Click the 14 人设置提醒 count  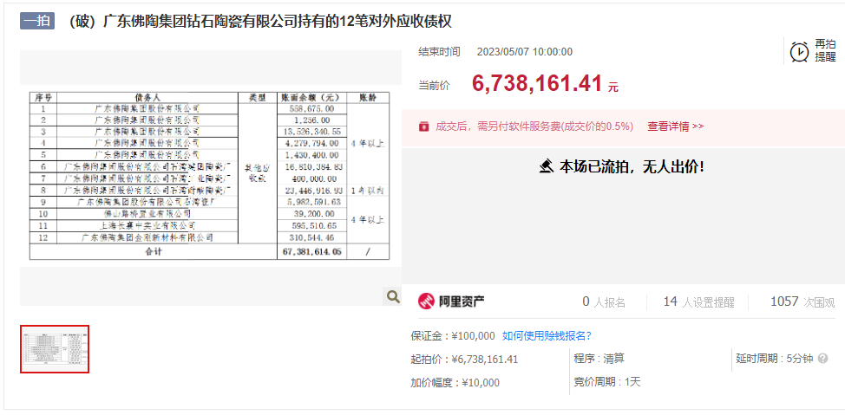click(698, 302)
